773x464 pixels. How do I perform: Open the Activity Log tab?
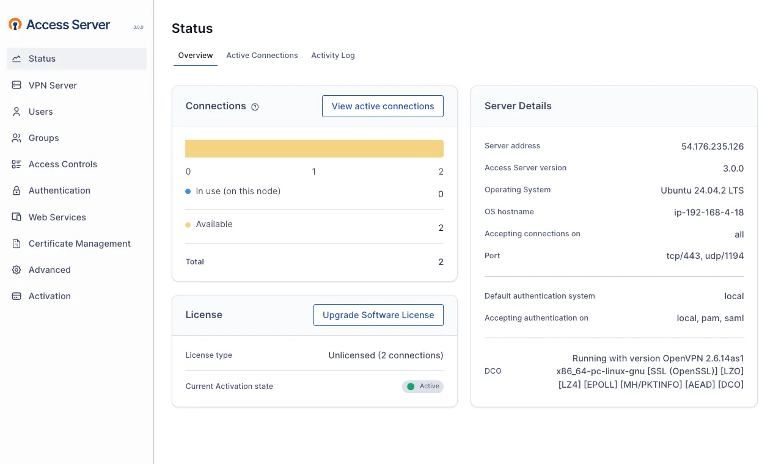pyautogui.click(x=332, y=56)
